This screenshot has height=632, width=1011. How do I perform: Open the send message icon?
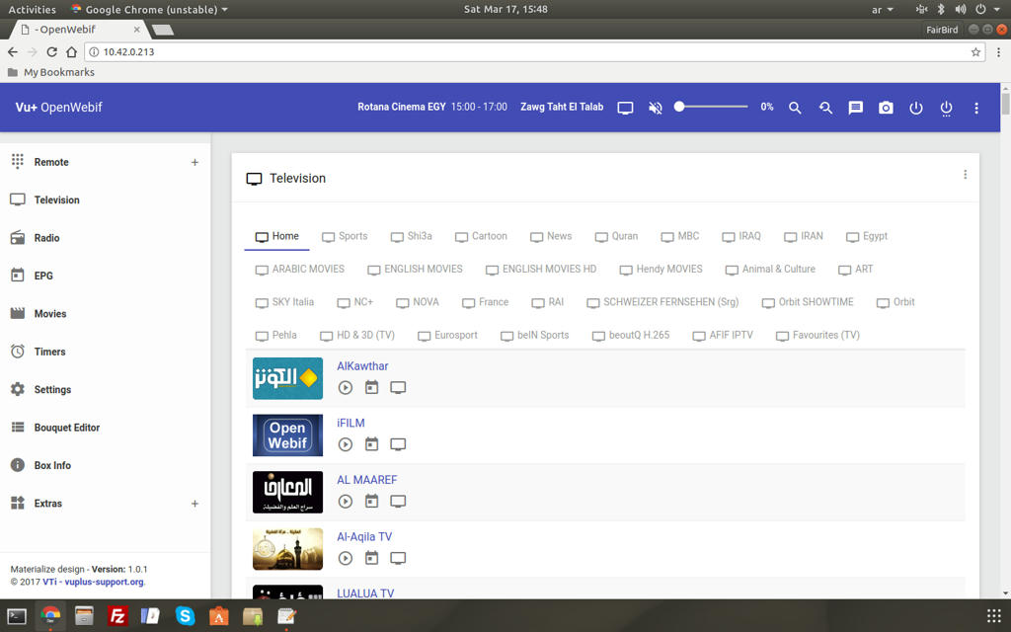[x=856, y=108]
